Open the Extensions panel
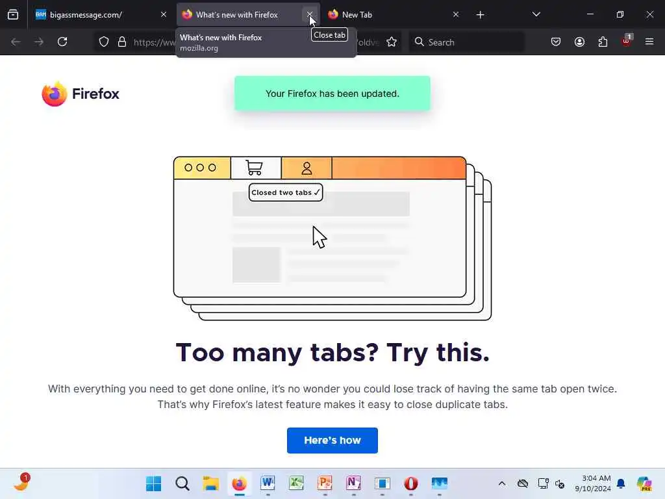The image size is (665, 499). pyautogui.click(x=603, y=42)
